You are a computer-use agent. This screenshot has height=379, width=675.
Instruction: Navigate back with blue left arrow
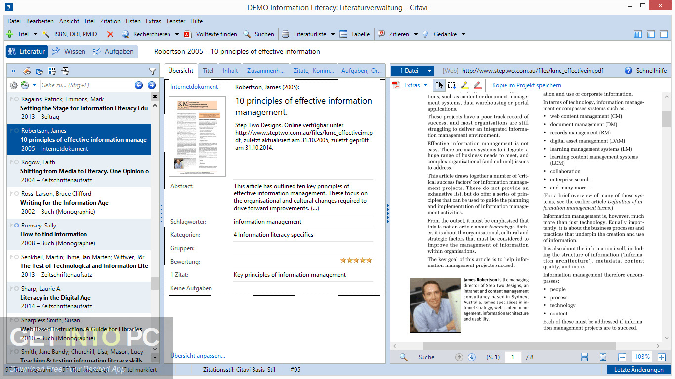point(139,85)
